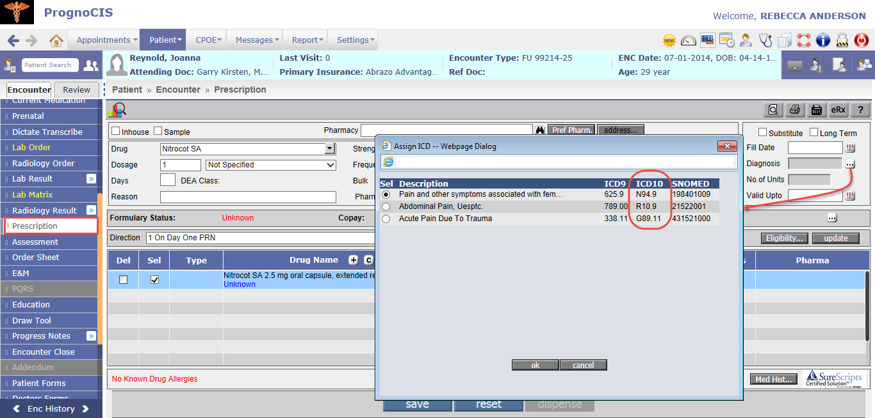The width and height of the screenshot is (875, 418).
Task: Expand the Messages menu
Action: point(255,40)
